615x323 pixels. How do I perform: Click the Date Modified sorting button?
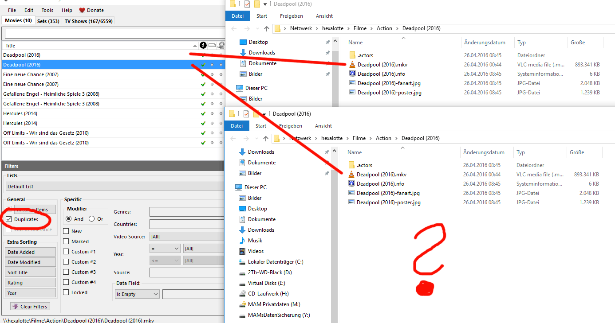[x=31, y=262]
